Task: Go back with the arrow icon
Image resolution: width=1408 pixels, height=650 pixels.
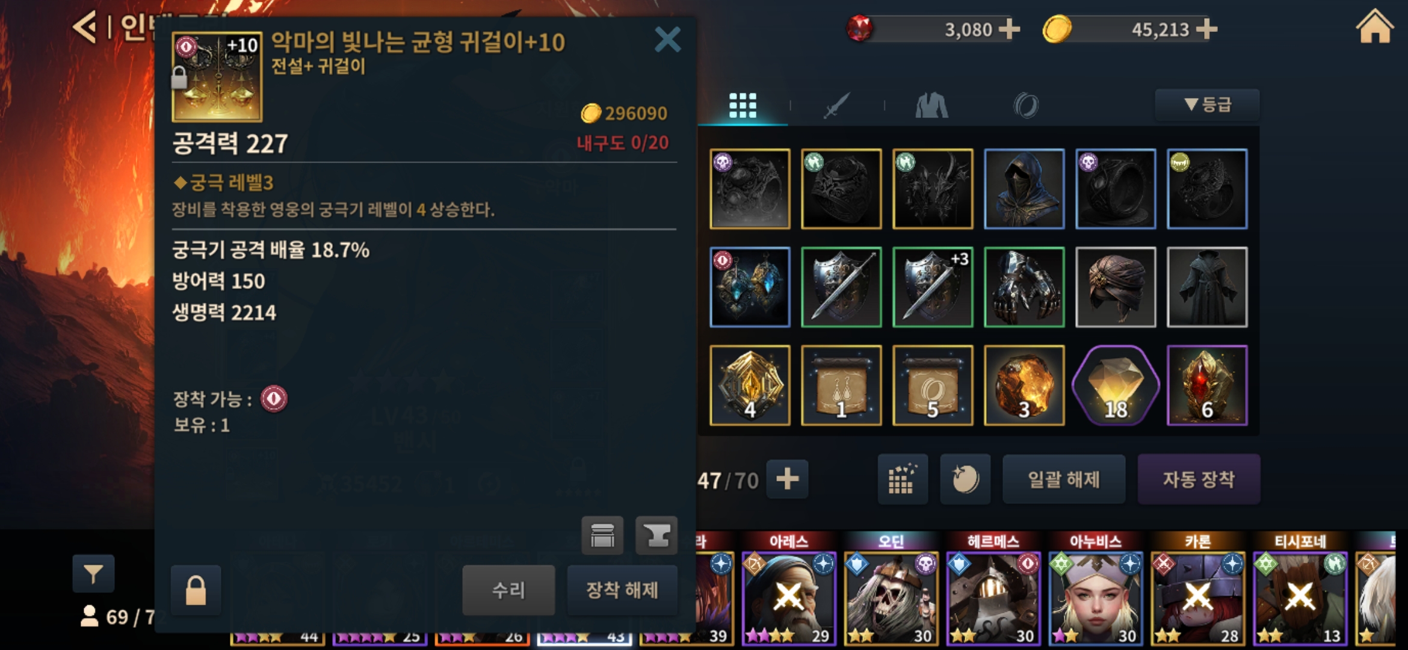Action: [84, 28]
